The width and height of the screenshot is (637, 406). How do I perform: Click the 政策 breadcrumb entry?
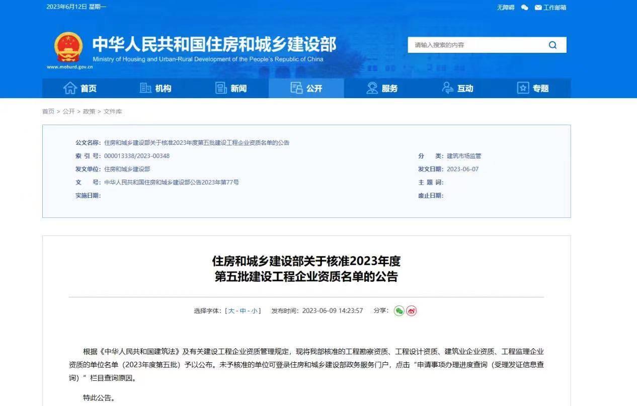(89, 111)
